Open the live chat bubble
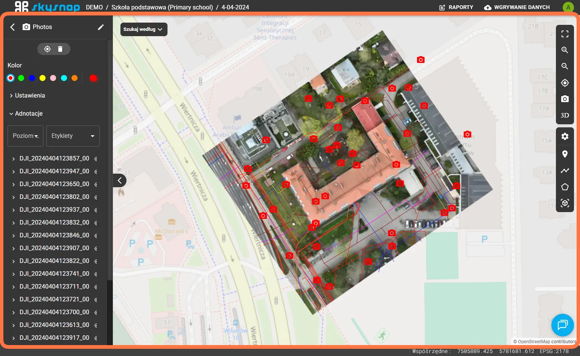Screen dimensions: 580x356 pos(562,325)
